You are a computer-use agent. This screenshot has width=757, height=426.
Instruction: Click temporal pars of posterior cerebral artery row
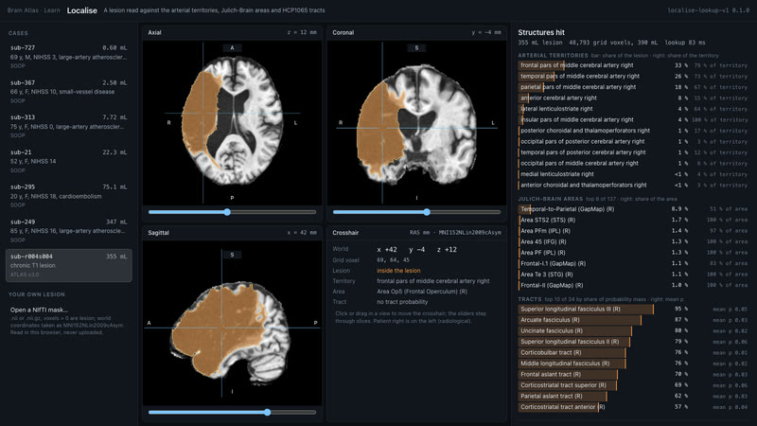click(x=633, y=152)
